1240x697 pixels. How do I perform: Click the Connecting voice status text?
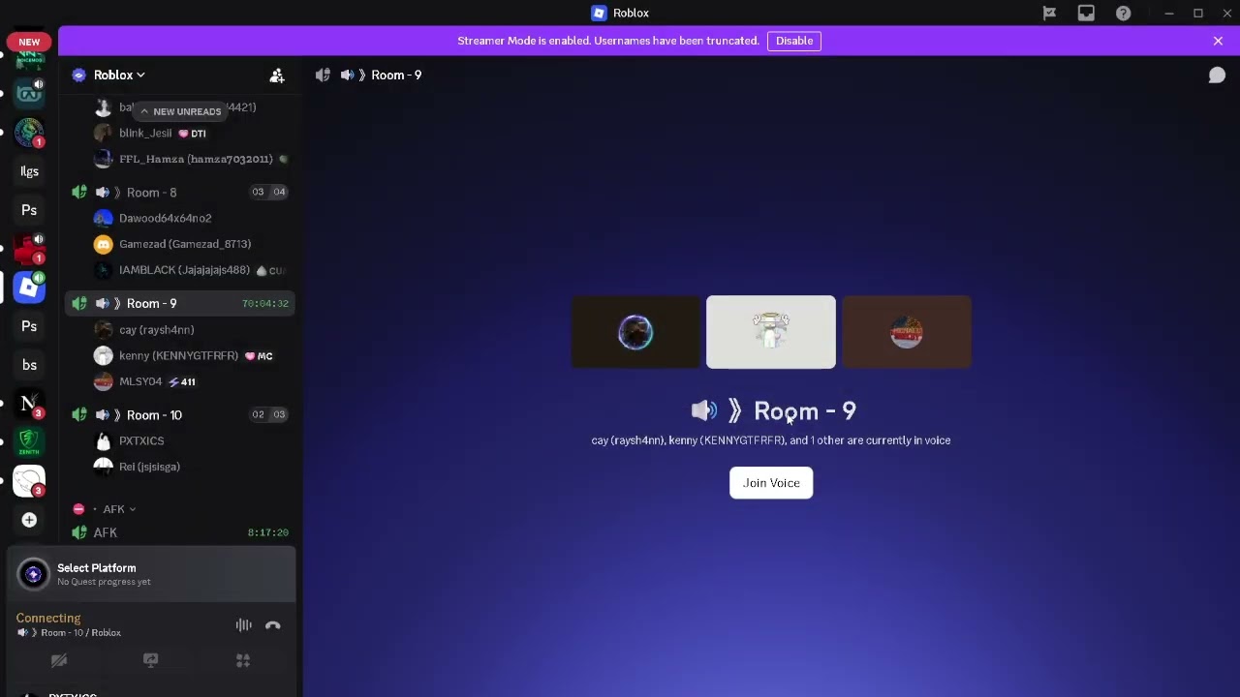click(x=48, y=618)
